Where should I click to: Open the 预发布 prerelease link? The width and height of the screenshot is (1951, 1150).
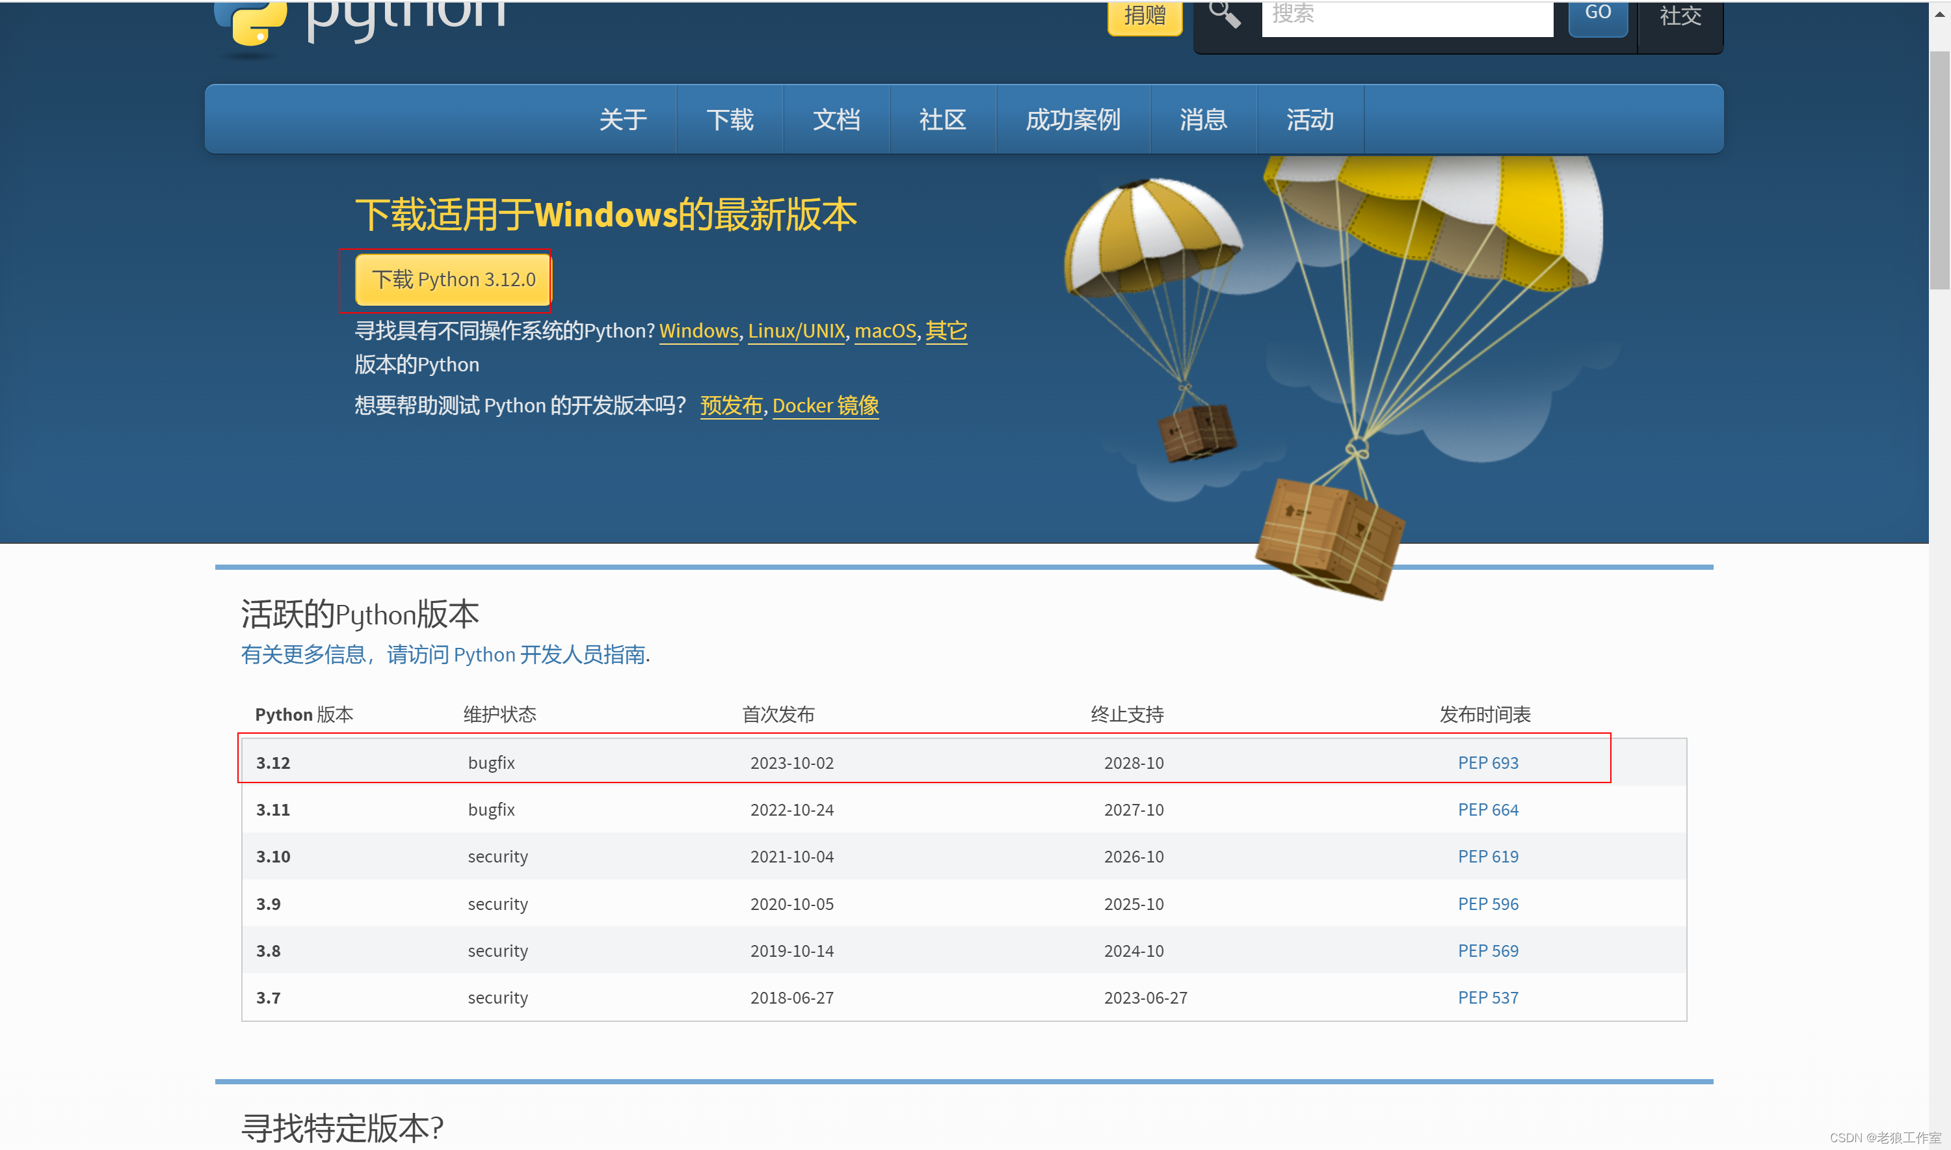click(731, 405)
